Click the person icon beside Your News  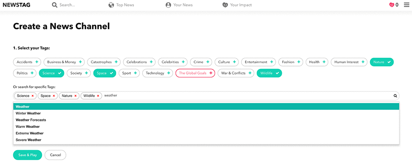pos(168,5)
